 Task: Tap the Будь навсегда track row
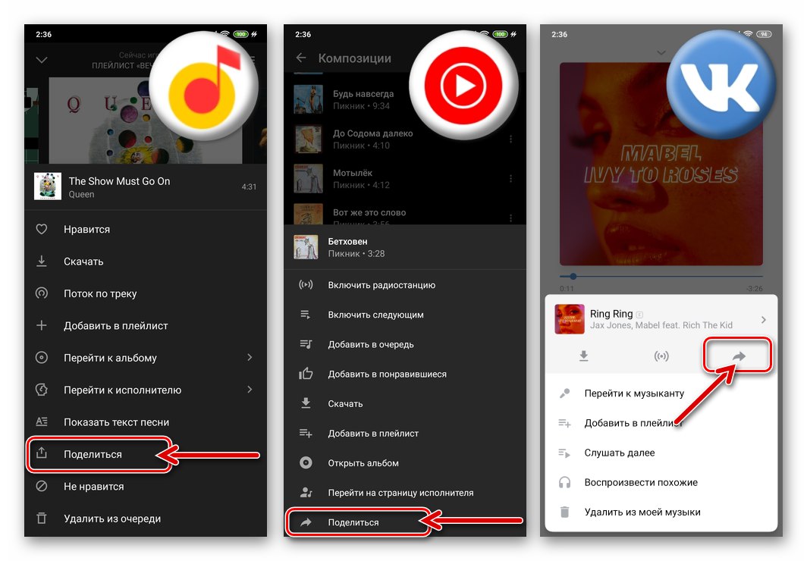[405, 99]
